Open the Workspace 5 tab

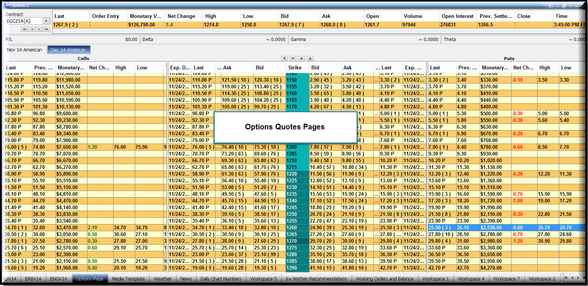pos(264,279)
